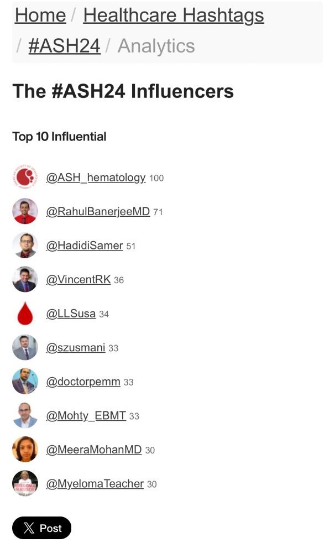Click the red blood drop LLSusa icon
Image resolution: width=335 pixels, height=553 pixels.
click(x=25, y=313)
